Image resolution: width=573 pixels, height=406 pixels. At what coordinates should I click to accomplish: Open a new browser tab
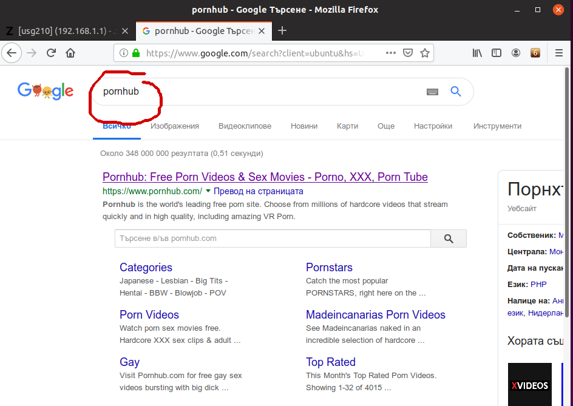coord(282,31)
